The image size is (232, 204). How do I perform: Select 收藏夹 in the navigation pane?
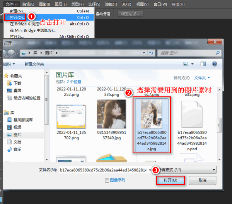click(x=16, y=76)
